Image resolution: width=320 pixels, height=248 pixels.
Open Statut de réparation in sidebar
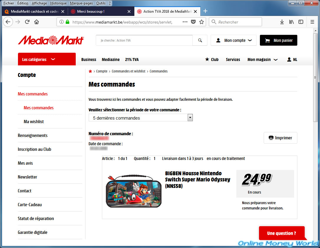pos(36,219)
